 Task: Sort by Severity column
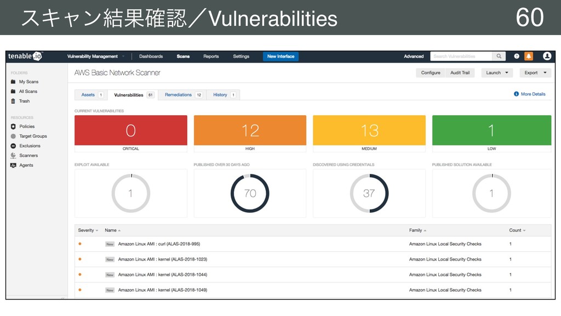pyautogui.click(x=88, y=230)
